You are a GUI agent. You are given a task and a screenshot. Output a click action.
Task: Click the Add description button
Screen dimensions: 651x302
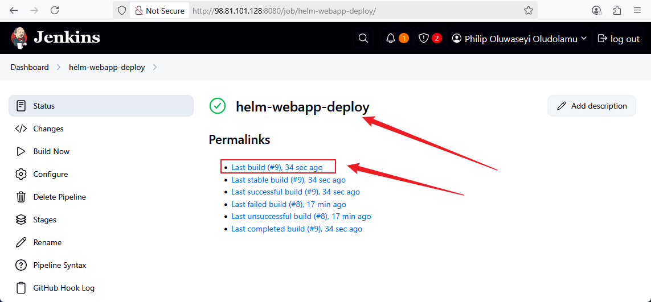point(592,106)
